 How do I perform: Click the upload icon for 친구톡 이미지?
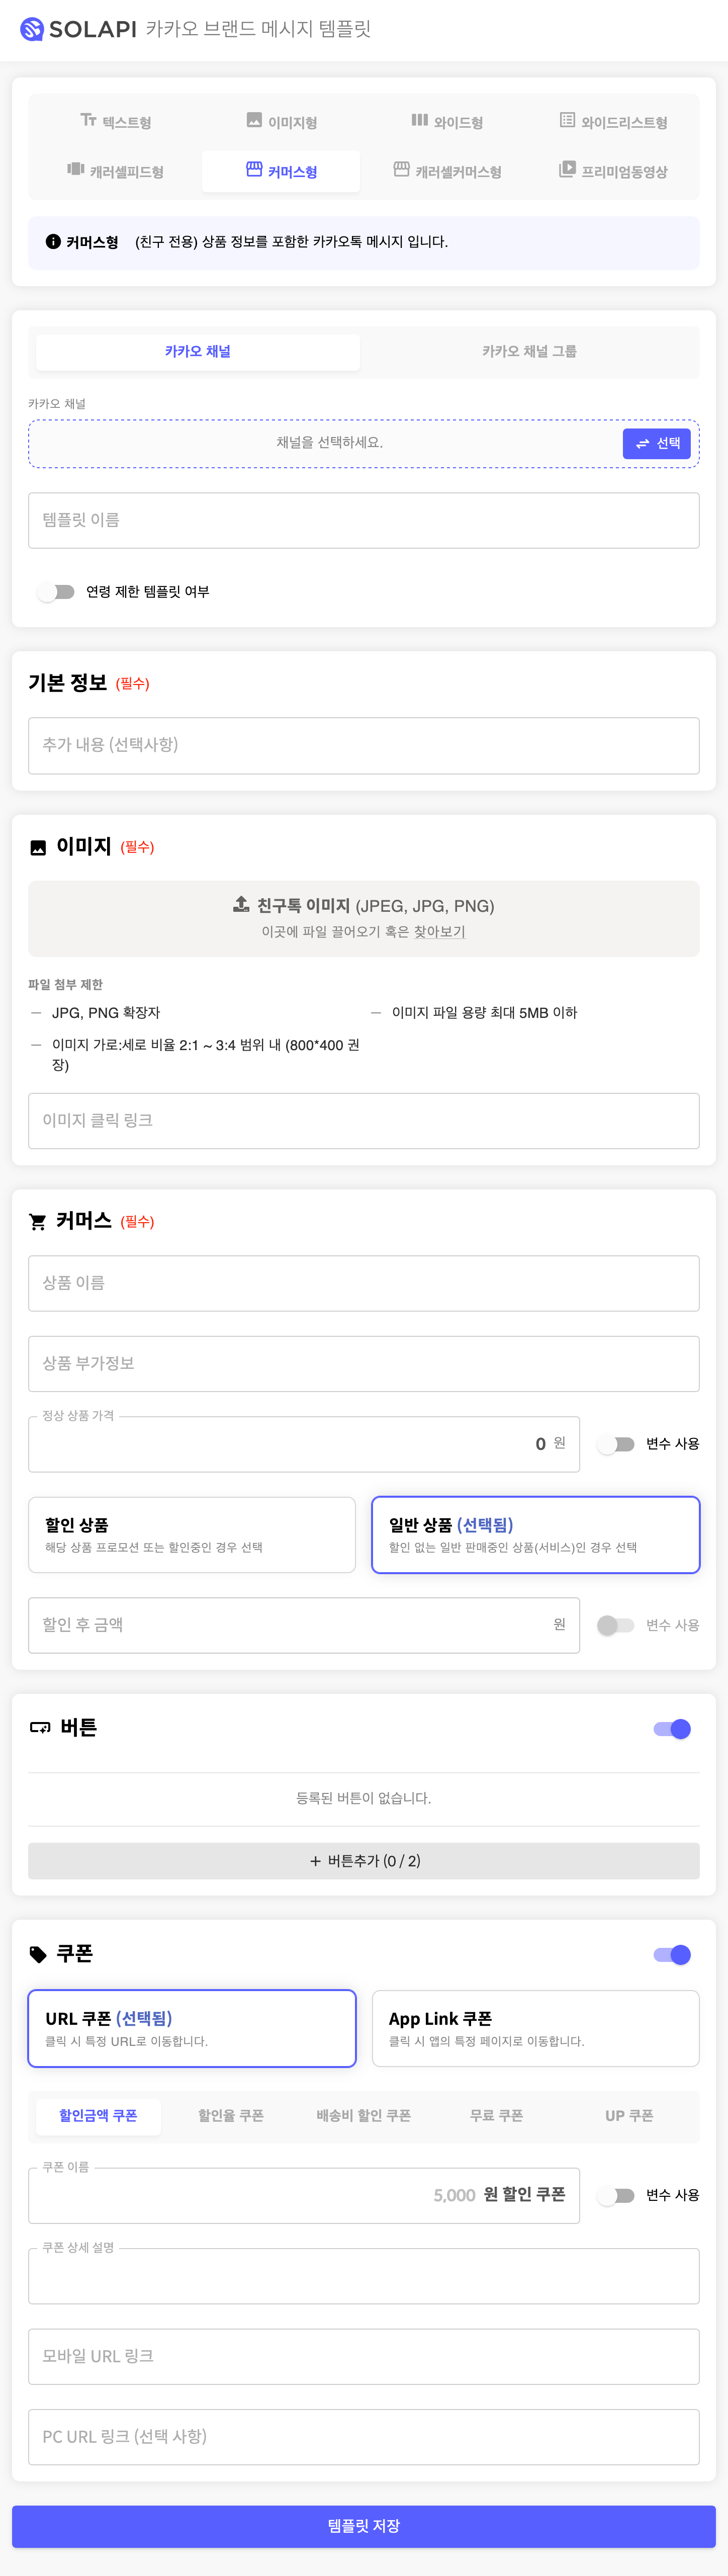point(241,904)
